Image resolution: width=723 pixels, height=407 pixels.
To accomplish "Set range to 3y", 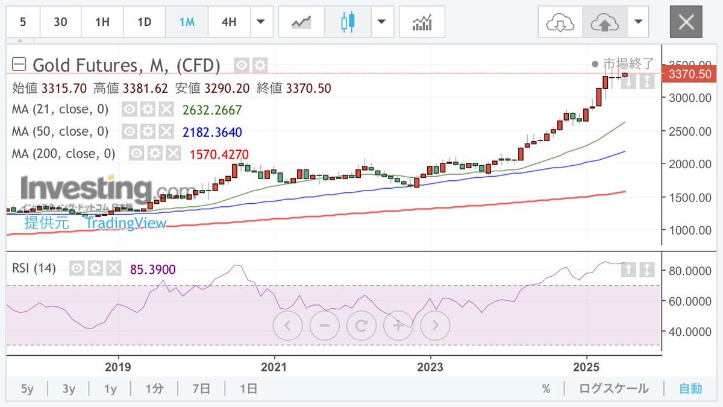I will click(x=69, y=389).
